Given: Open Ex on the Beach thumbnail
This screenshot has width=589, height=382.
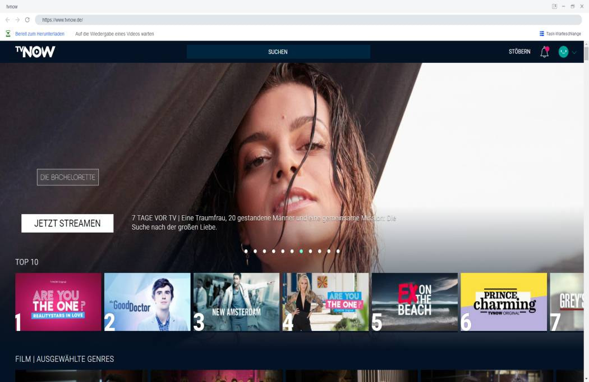Looking at the screenshot, I should [415, 302].
